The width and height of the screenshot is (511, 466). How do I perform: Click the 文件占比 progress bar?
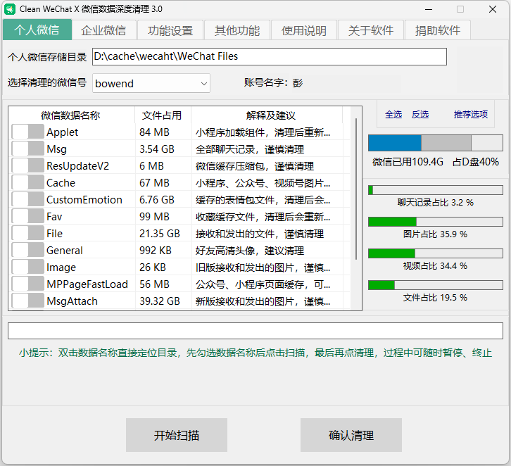point(436,285)
